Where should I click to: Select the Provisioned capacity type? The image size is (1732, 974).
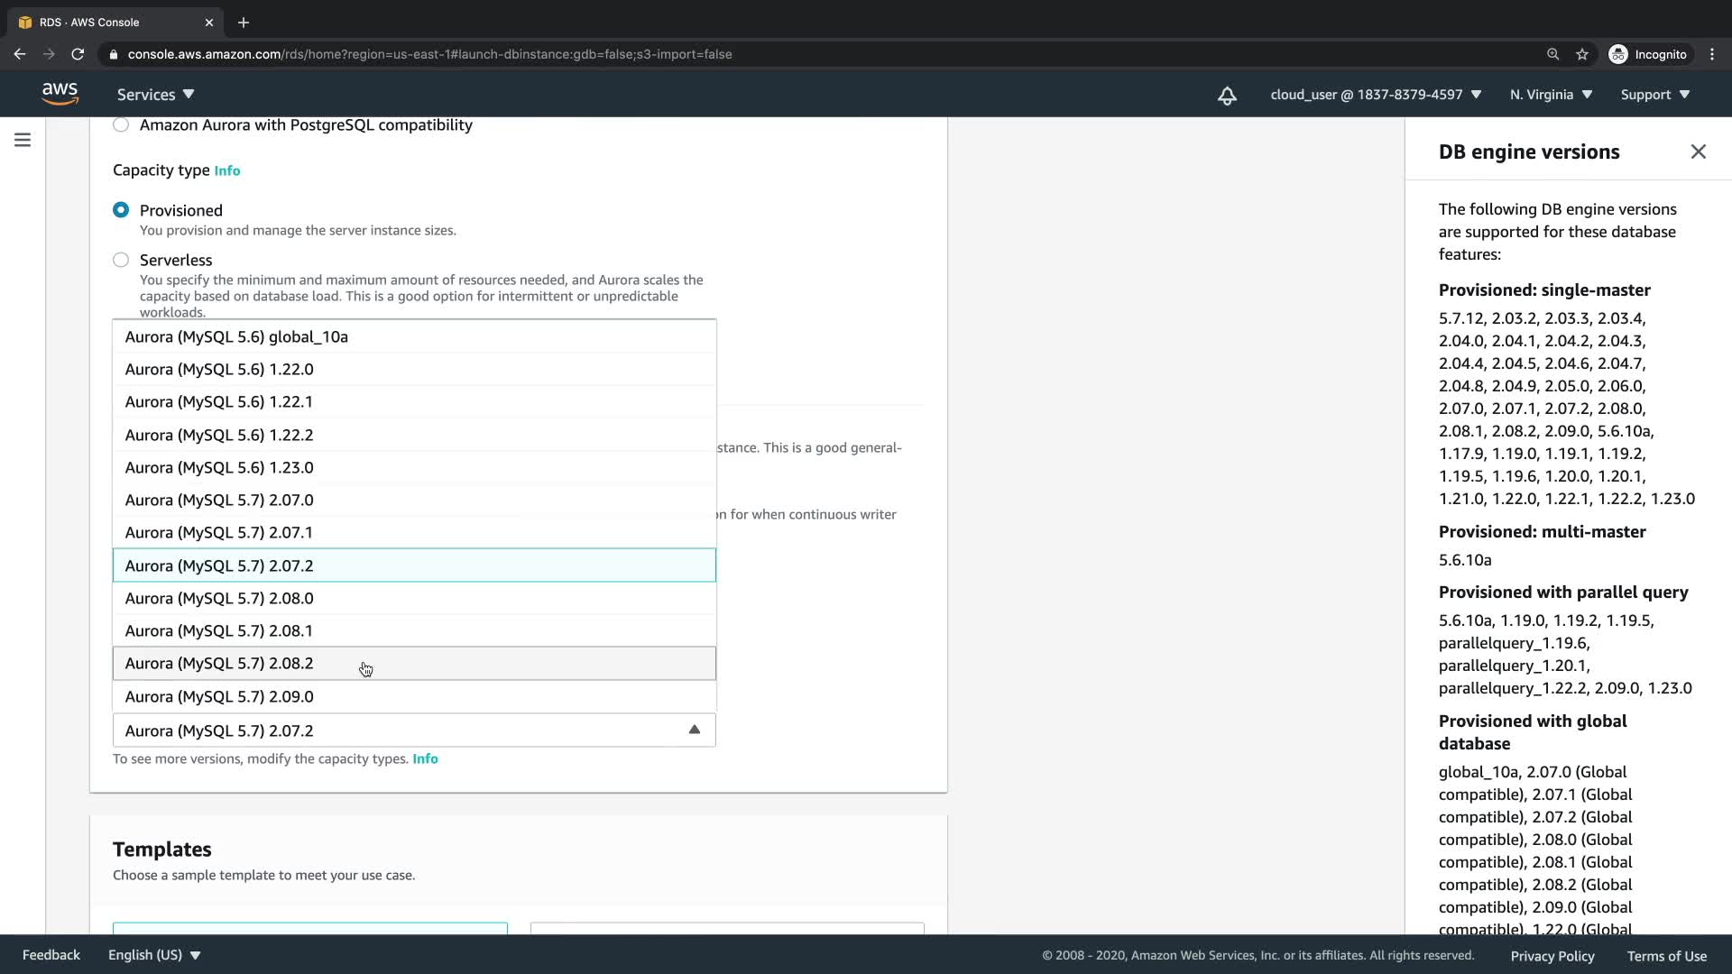(x=121, y=210)
